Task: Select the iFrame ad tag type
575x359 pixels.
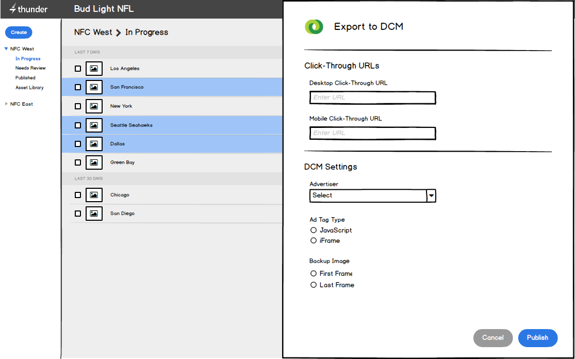Action: tap(314, 240)
